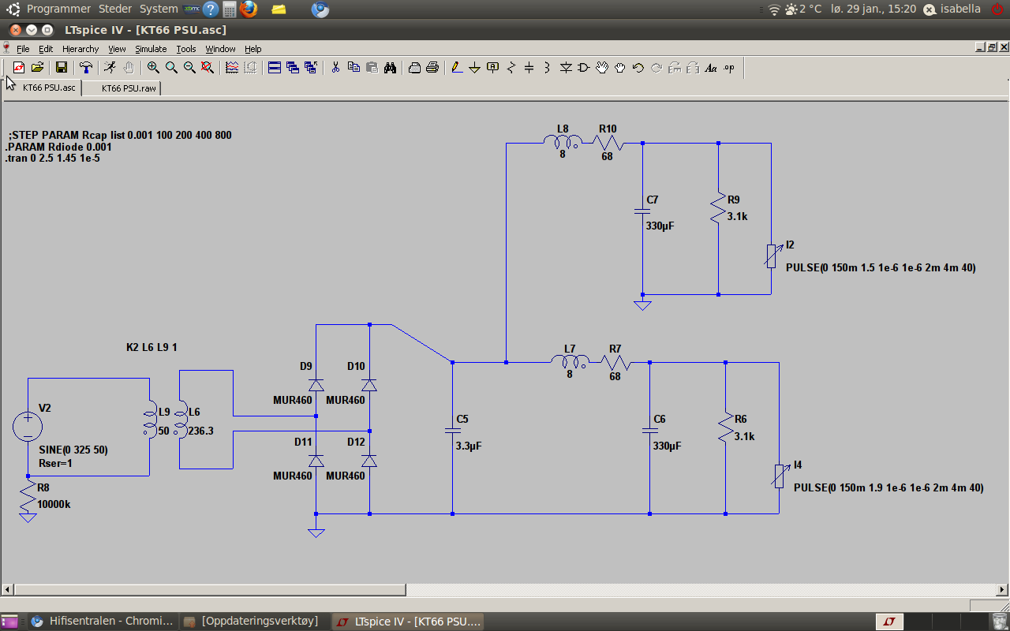
Task: Launch Firefox from the top panel
Action: pos(249,9)
